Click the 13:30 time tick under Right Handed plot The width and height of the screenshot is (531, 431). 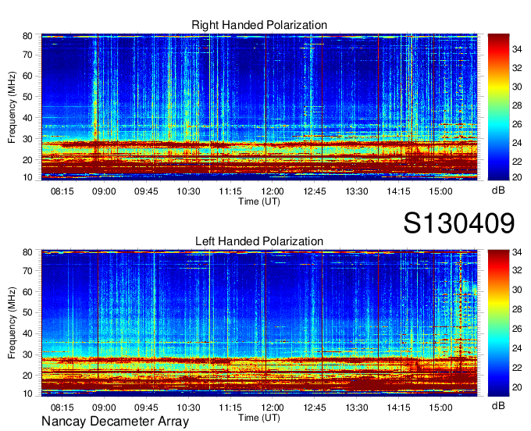357,191
